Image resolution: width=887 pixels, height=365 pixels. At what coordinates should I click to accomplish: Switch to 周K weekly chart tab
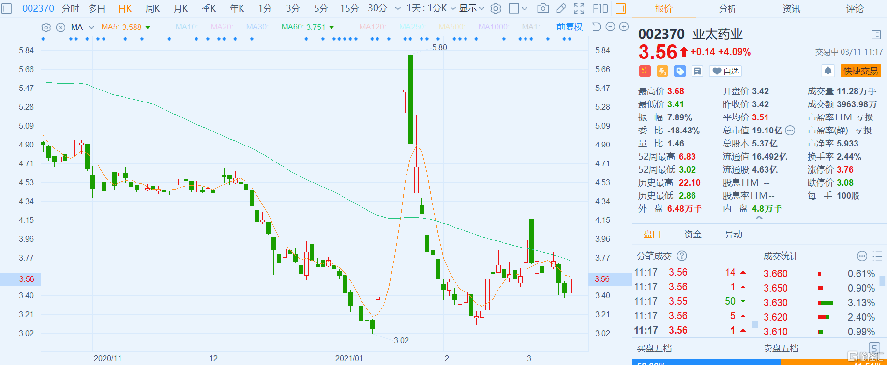[x=152, y=8]
